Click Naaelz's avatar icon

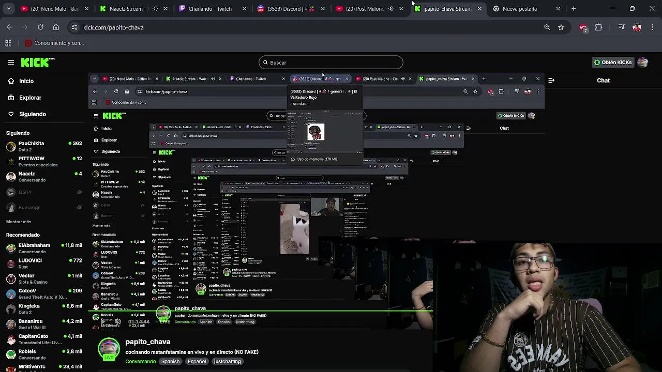click(x=11, y=177)
